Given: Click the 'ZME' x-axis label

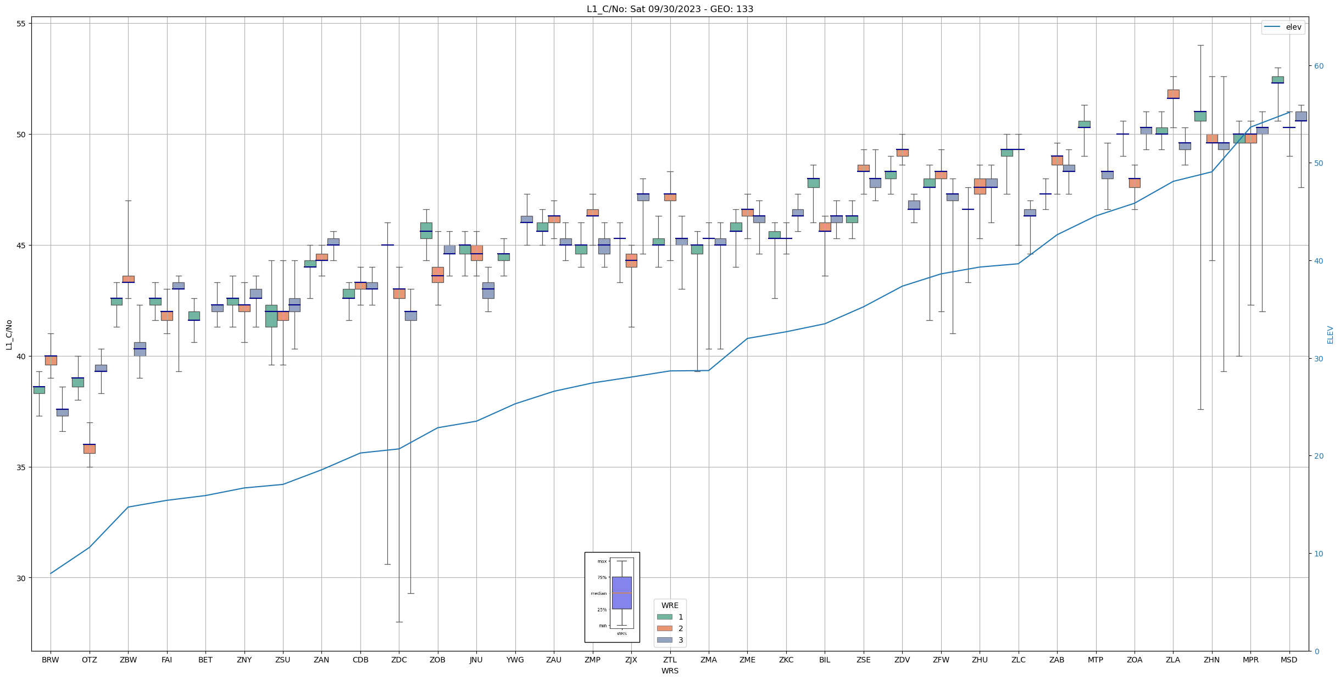Looking at the screenshot, I should coord(747,660).
